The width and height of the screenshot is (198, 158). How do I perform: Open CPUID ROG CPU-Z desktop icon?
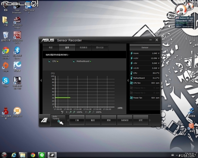pos(17,37)
